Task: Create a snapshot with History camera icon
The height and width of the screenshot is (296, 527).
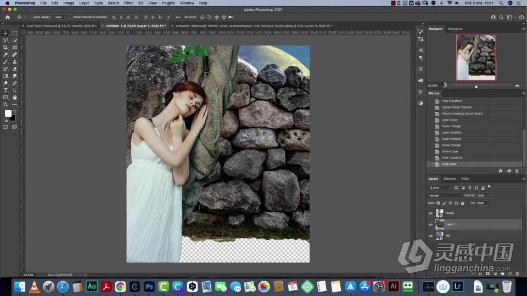Action: tap(509, 171)
